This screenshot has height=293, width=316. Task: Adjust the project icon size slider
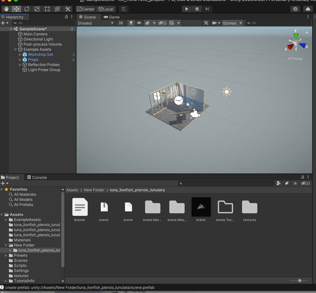(x=300, y=280)
